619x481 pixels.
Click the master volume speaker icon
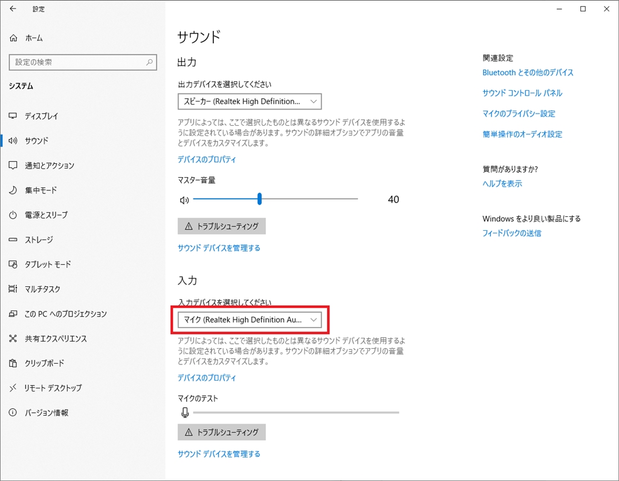click(184, 200)
